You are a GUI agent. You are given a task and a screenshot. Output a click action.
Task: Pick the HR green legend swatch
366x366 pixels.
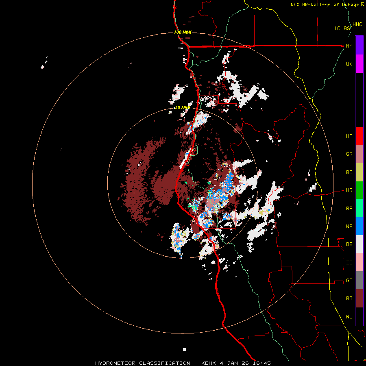tap(359, 190)
